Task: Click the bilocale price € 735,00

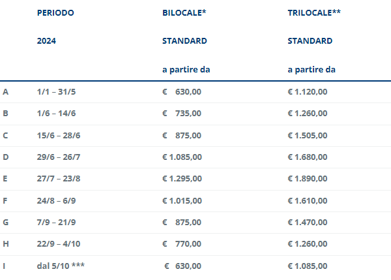Action: [182, 114]
